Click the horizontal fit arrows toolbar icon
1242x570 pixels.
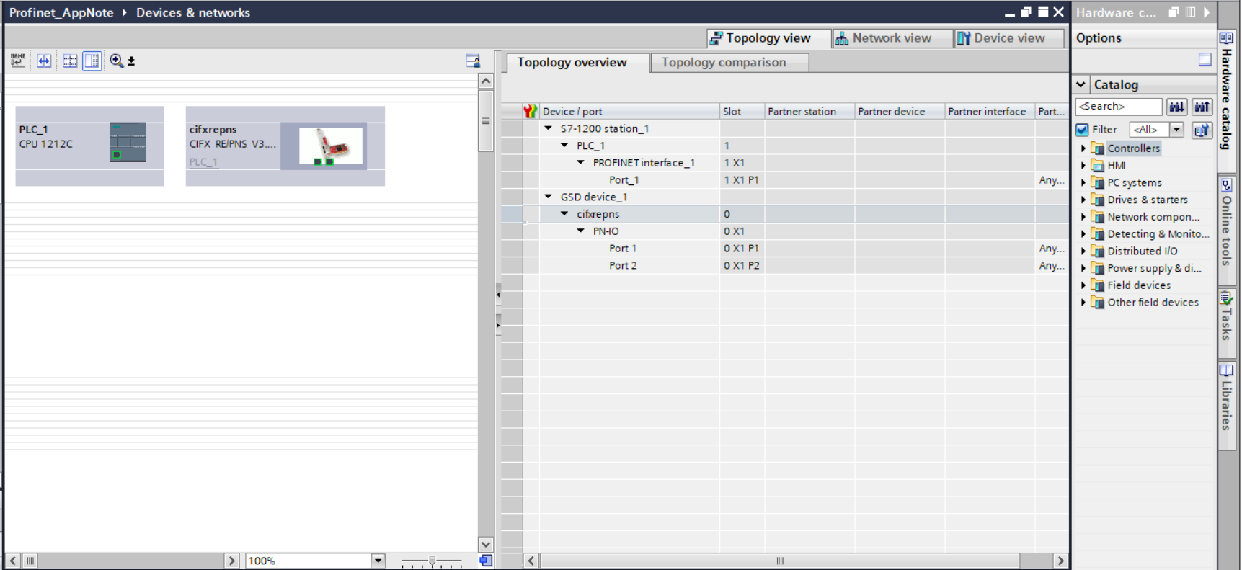(44, 61)
